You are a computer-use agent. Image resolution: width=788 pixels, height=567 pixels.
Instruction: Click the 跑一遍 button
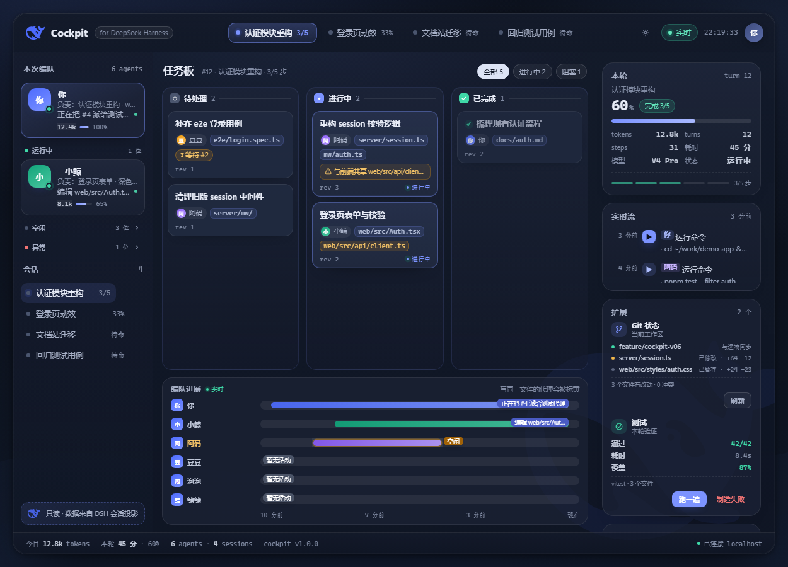[689, 500]
